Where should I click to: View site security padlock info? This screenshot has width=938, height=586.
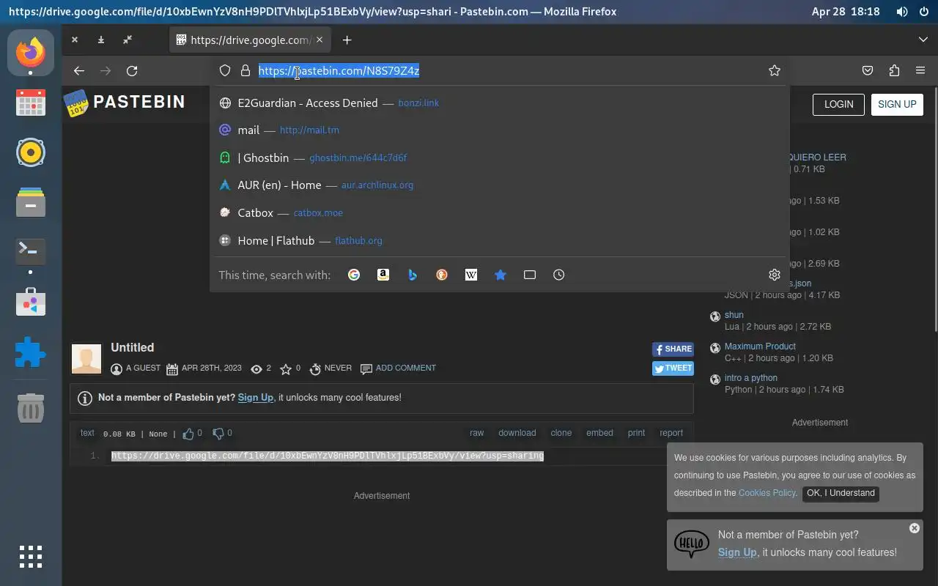point(245,71)
